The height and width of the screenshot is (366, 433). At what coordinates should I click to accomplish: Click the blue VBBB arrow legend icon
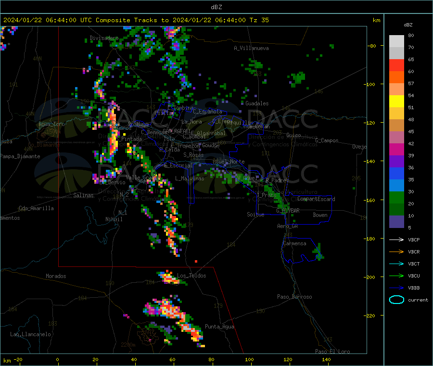396,288
